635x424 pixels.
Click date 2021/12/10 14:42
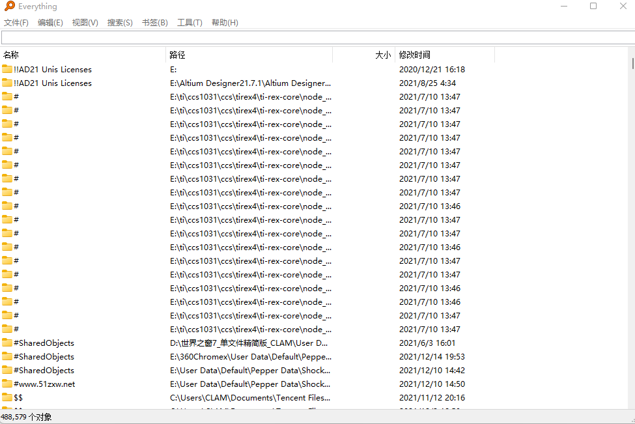432,371
